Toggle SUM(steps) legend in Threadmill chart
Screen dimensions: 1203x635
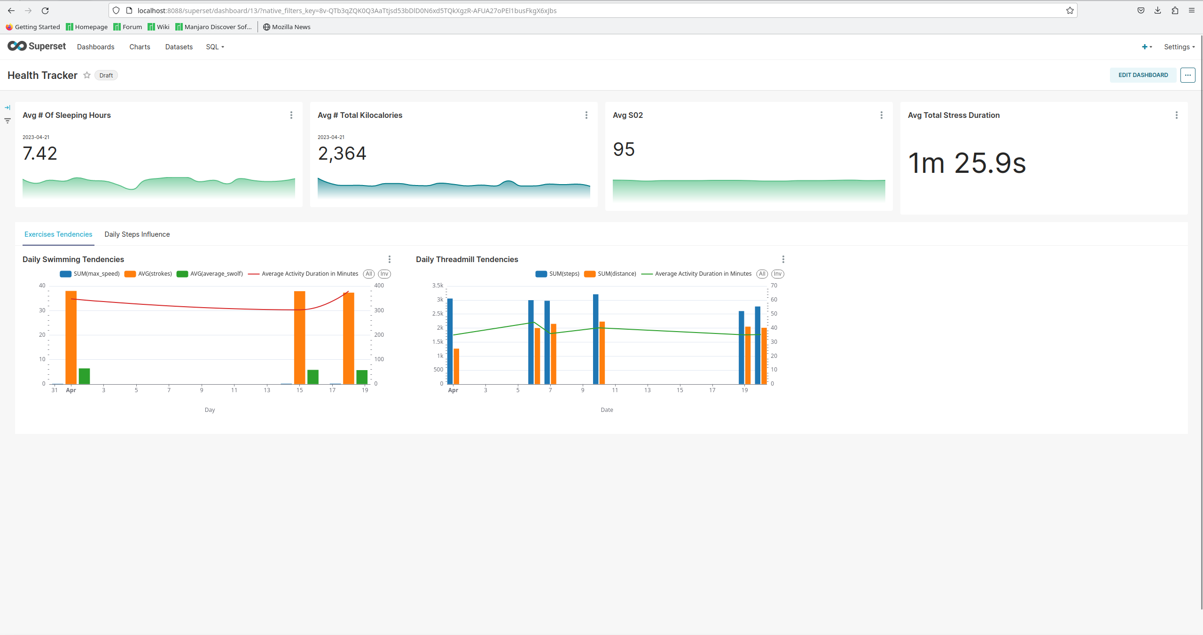[557, 274]
